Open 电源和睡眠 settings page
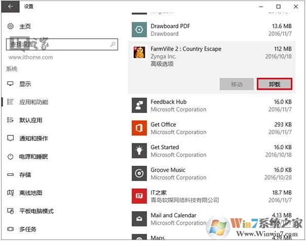This screenshot has height=241, width=306. [x=33, y=157]
